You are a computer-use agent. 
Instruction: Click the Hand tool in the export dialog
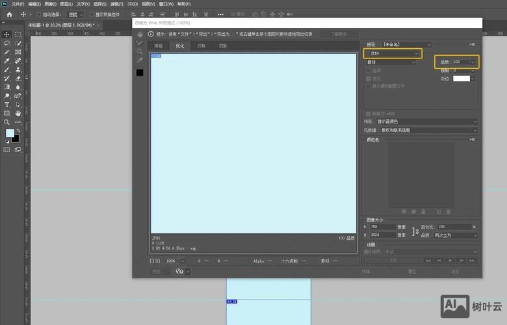click(x=140, y=34)
